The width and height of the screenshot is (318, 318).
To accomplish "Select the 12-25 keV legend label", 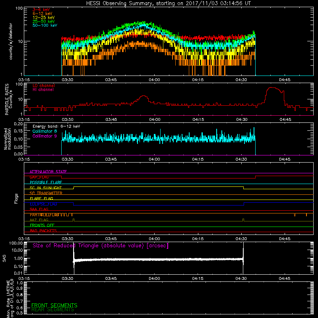I will [44, 17].
